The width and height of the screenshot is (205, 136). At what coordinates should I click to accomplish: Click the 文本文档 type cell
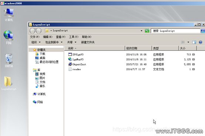point(158,69)
